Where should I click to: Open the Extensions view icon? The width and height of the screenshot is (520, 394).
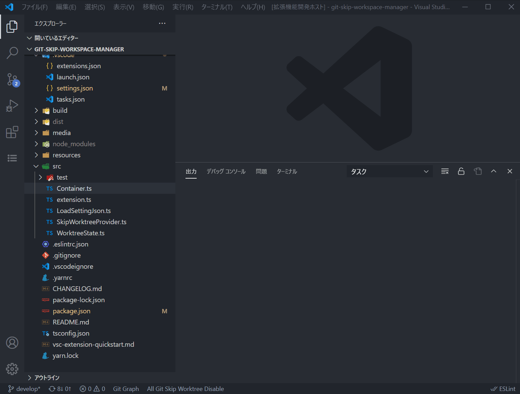tap(12, 132)
